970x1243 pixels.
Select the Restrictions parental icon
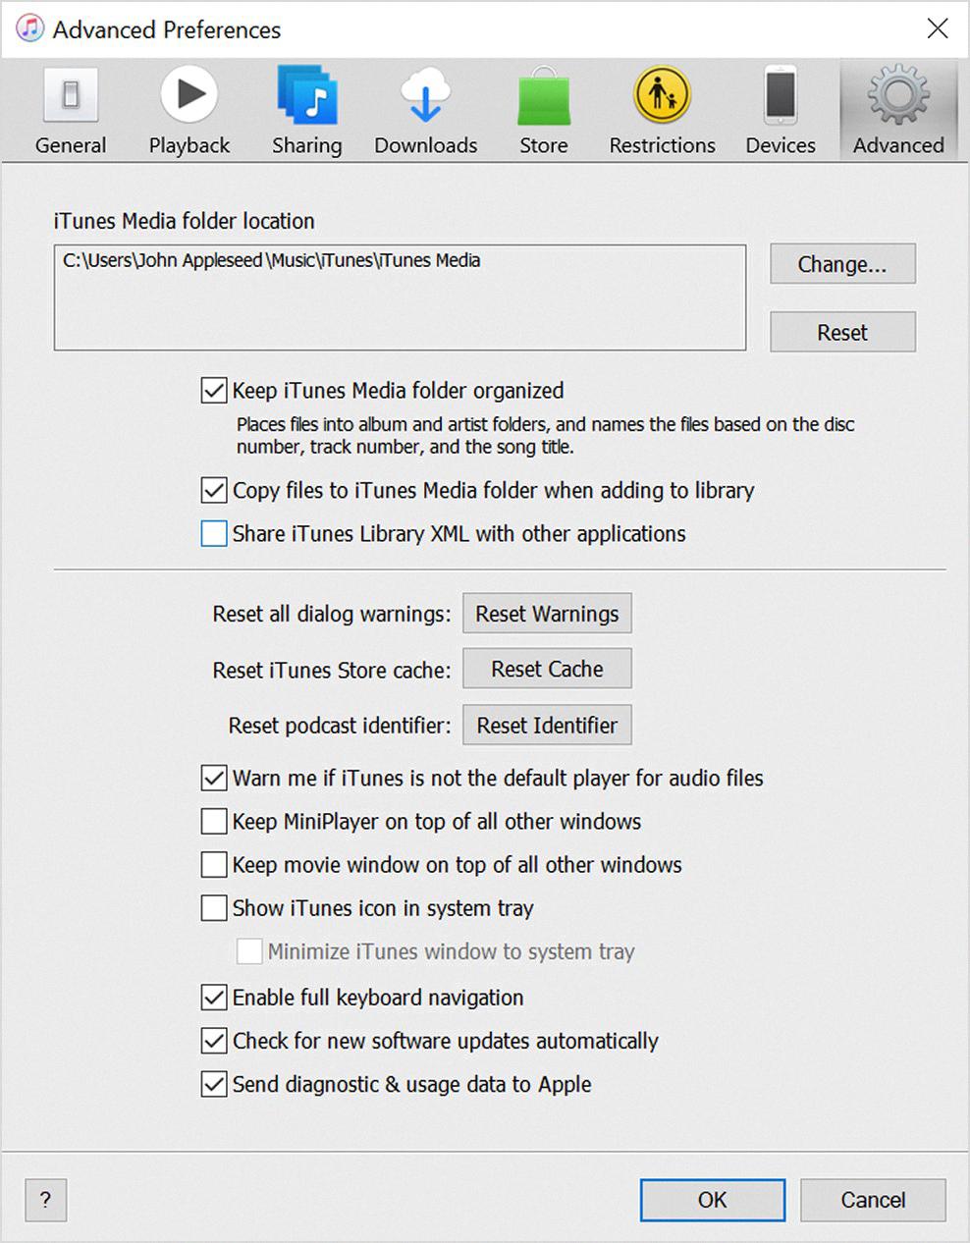pyautogui.click(x=662, y=95)
